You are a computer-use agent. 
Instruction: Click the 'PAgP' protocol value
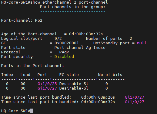(64, 52)
